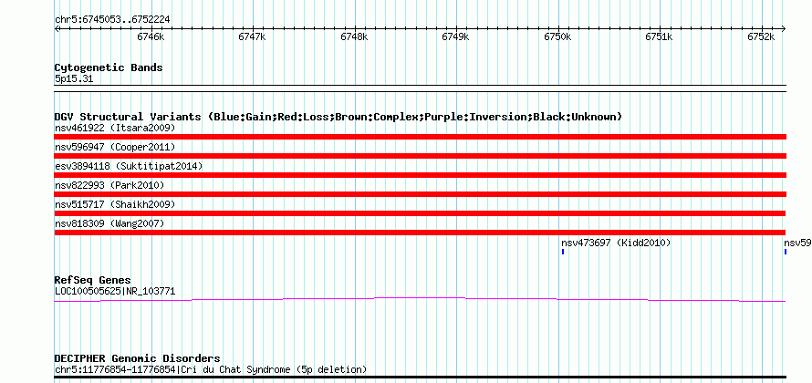Screen dimensions: 812x383
Task: Open nsv461922 (Itsara2009) variant label
Action: click(115, 128)
